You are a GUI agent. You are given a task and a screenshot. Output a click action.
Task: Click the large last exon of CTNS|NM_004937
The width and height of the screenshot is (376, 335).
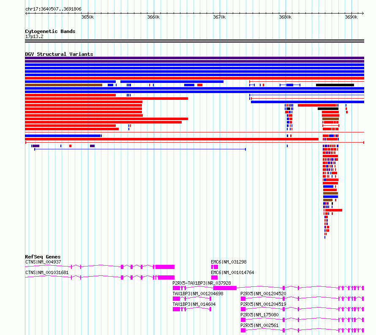pyautogui.click(x=165, y=267)
